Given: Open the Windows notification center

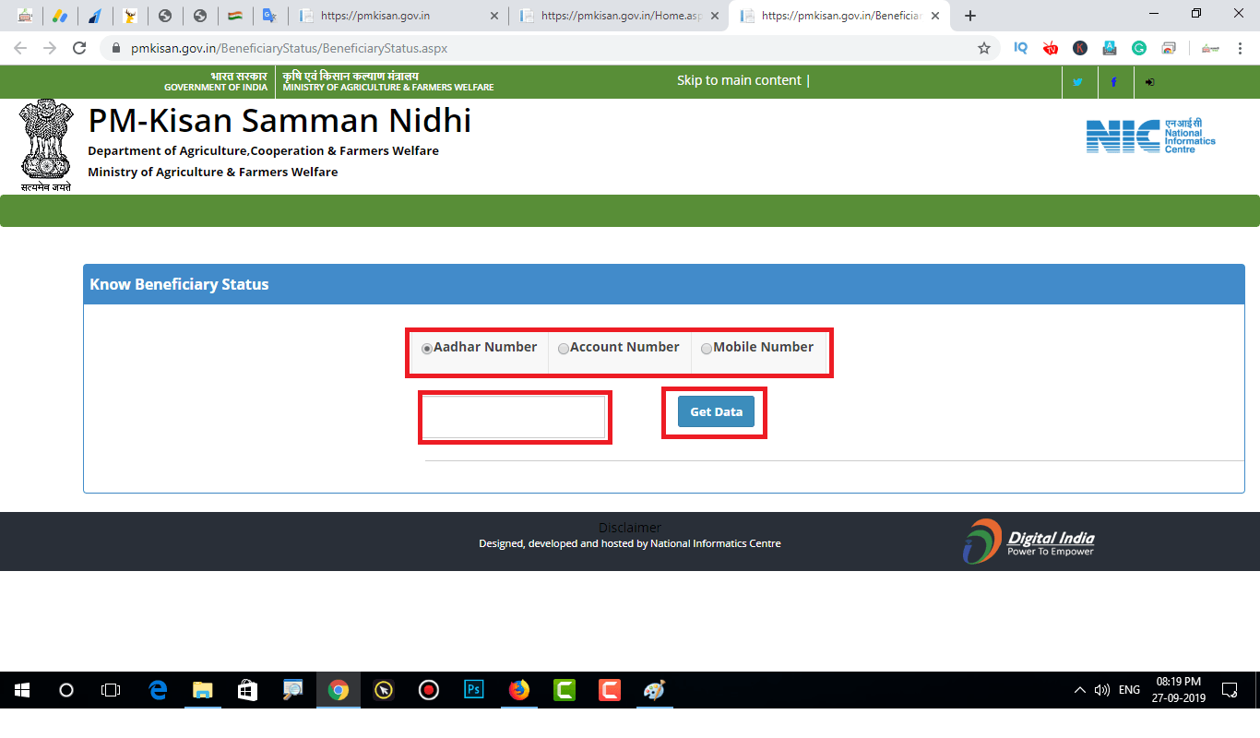Looking at the screenshot, I should coord(1230,690).
